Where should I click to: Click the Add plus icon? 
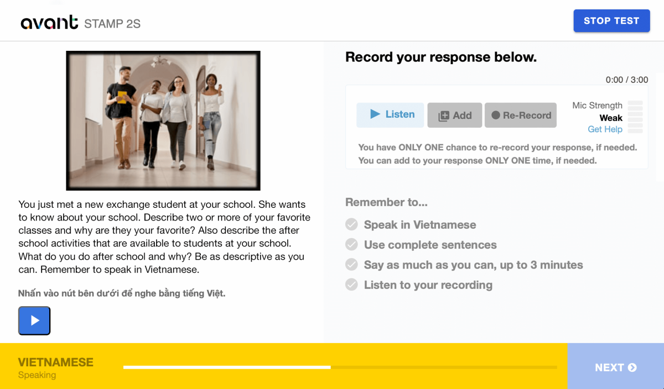444,116
